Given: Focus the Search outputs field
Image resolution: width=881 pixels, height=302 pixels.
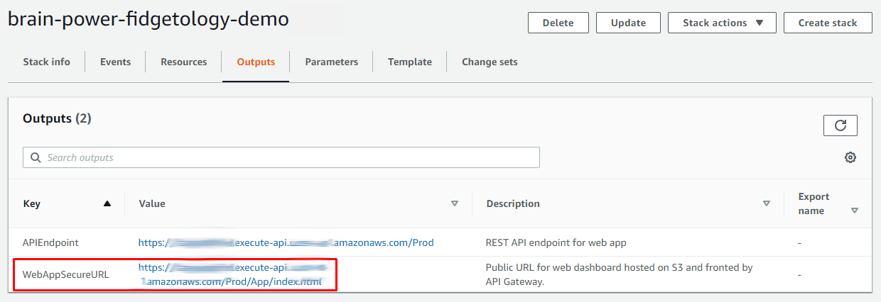Looking at the screenshot, I should click(x=284, y=157).
